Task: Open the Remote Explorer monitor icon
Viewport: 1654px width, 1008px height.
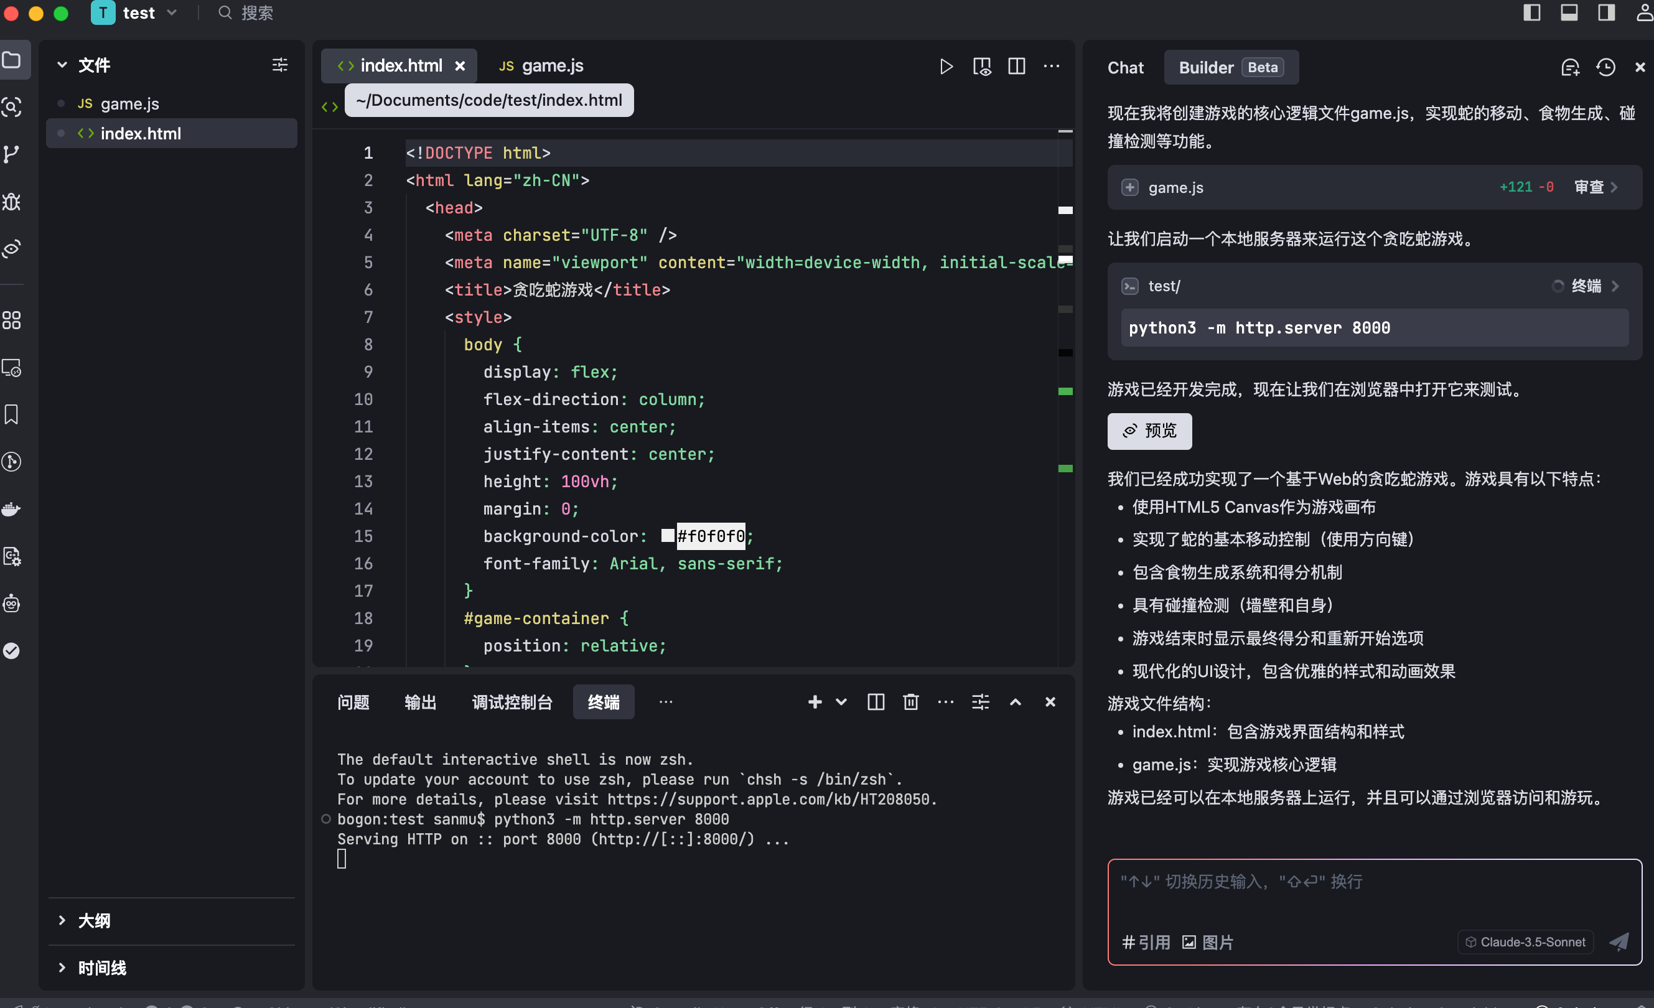Action: pos(11,367)
